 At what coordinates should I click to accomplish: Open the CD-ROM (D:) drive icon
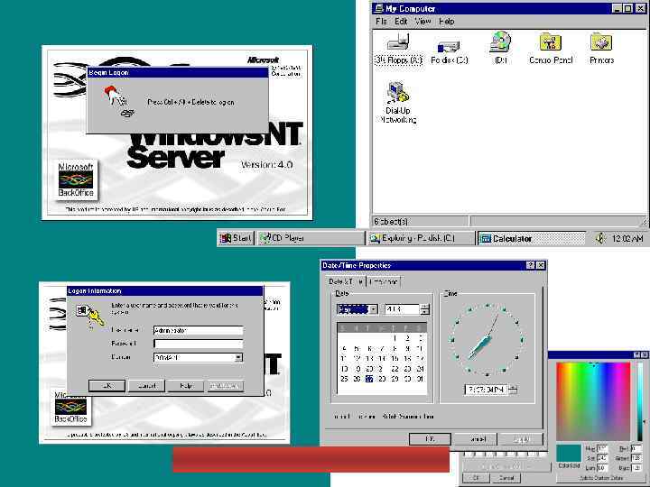500,48
